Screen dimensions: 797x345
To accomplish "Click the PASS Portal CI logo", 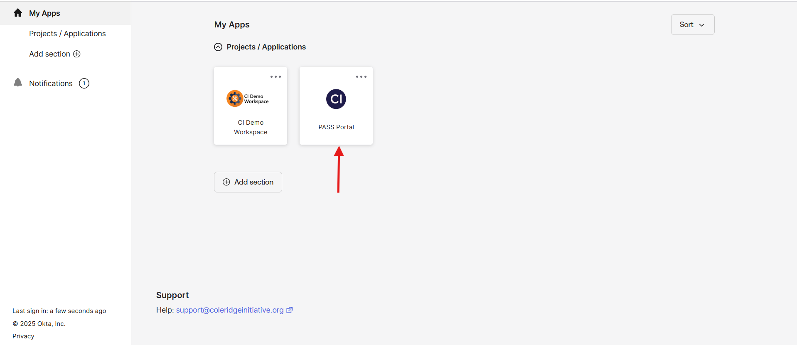I will tap(336, 99).
